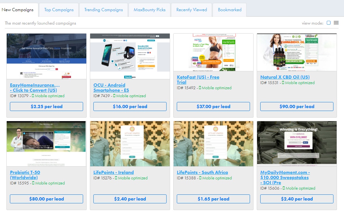The width and height of the screenshot is (344, 212).
Task: Click LifePoints Ireland $2.40 per lead button
Action: point(130,199)
